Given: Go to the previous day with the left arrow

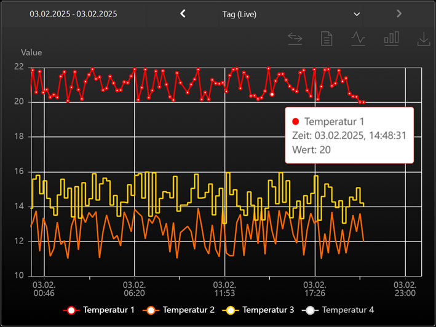Looking at the screenshot, I should tap(183, 14).
